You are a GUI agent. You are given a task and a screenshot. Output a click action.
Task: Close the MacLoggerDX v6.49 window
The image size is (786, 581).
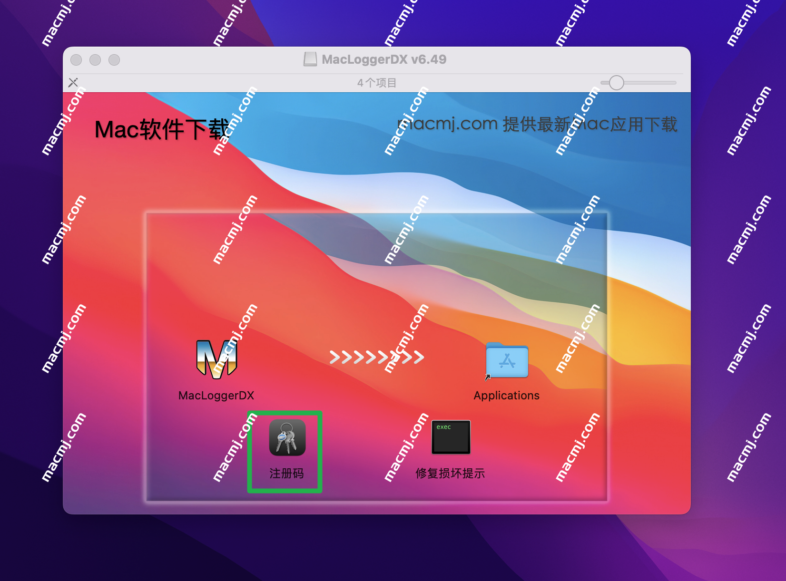tap(76, 60)
